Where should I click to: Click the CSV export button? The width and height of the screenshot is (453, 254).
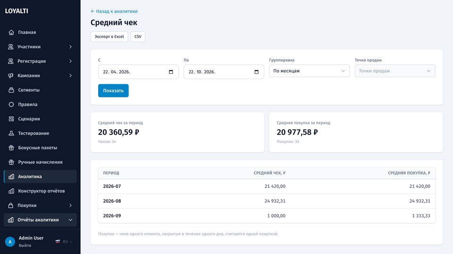click(x=138, y=37)
